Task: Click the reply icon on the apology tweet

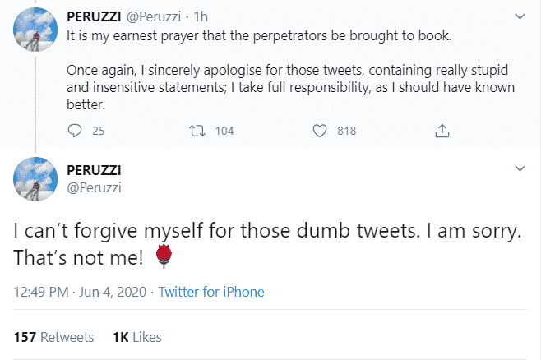Action: [x=76, y=130]
